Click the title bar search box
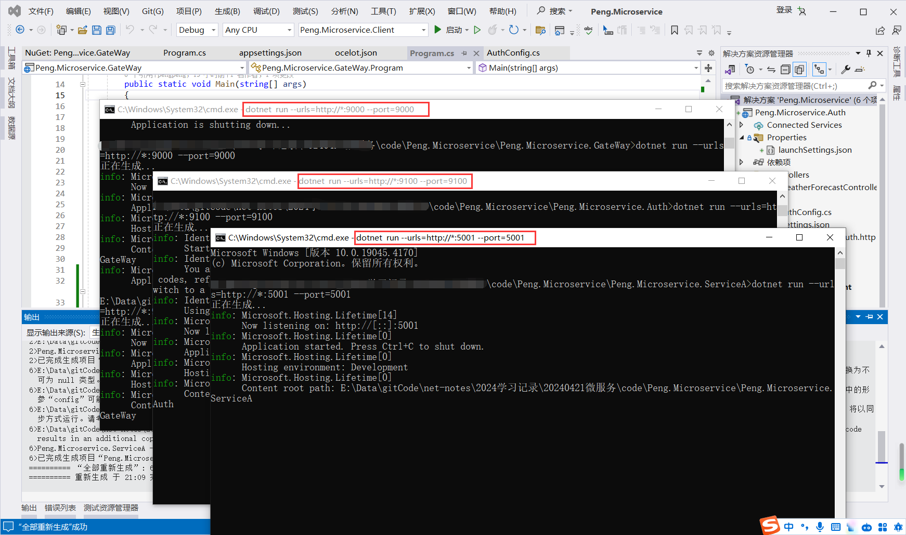906x535 pixels. [554, 11]
